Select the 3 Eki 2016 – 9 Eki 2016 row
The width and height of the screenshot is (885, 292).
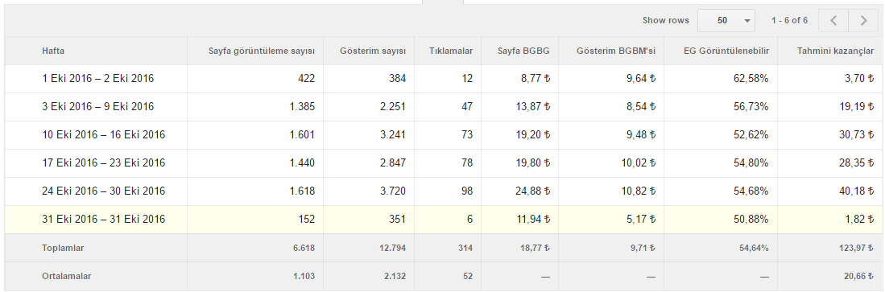(x=442, y=107)
